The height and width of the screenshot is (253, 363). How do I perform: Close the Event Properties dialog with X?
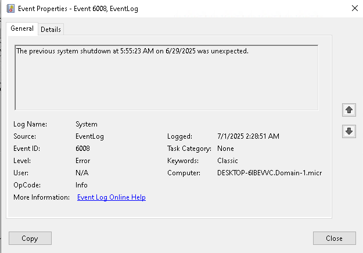[355, 8]
